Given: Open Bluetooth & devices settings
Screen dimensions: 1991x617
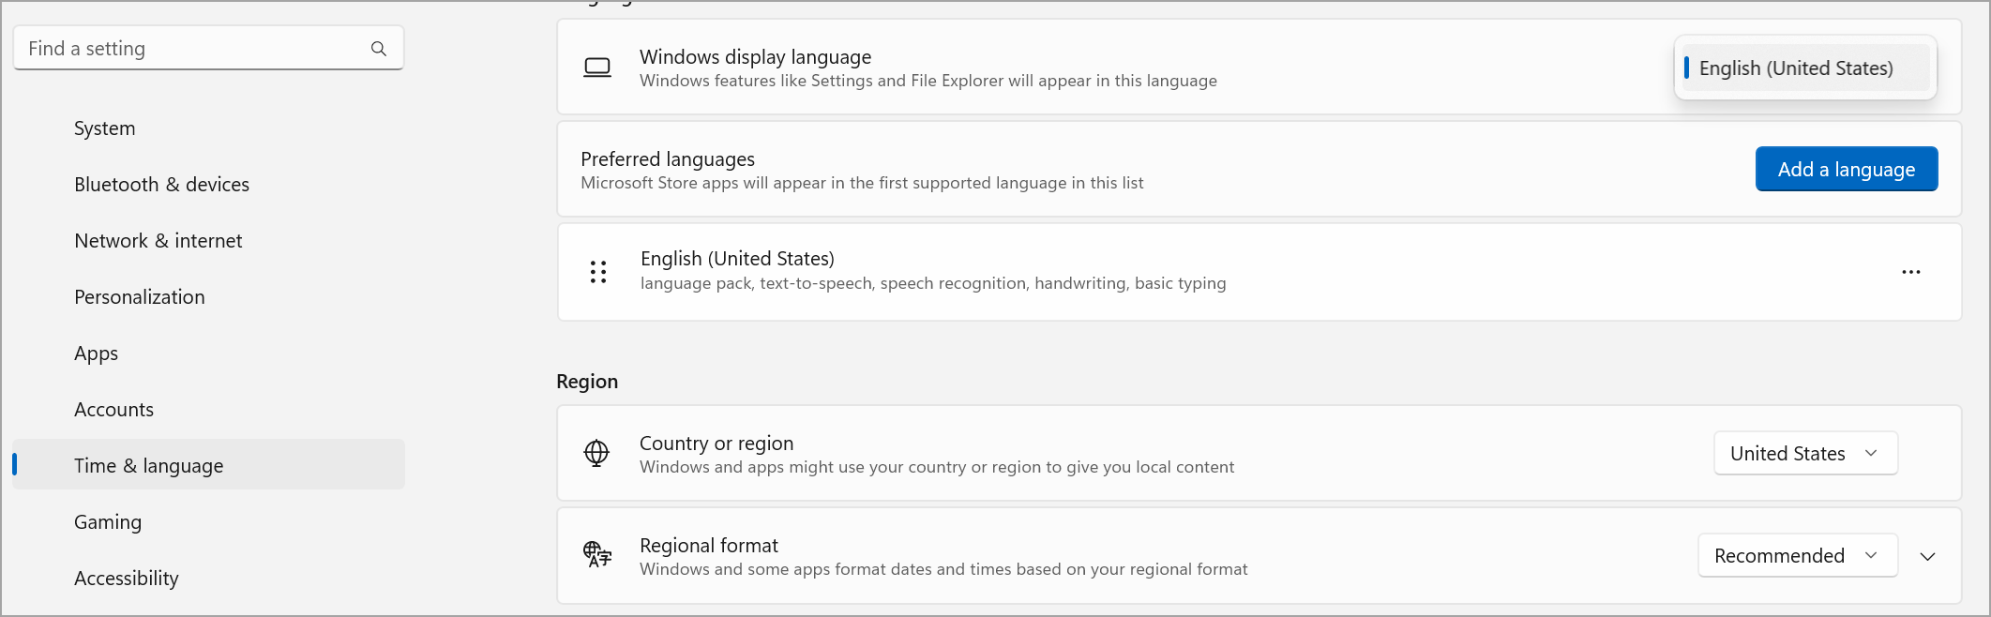Looking at the screenshot, I should click(x=161, y=184).
